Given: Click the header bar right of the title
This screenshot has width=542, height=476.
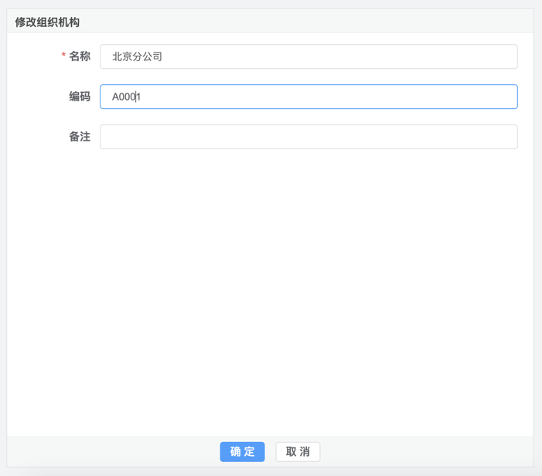Looking at the screenshot, I should [x=309, y=22].
